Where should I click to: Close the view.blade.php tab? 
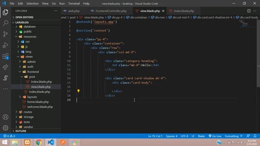pyautogui.click(x=163, y=11)
